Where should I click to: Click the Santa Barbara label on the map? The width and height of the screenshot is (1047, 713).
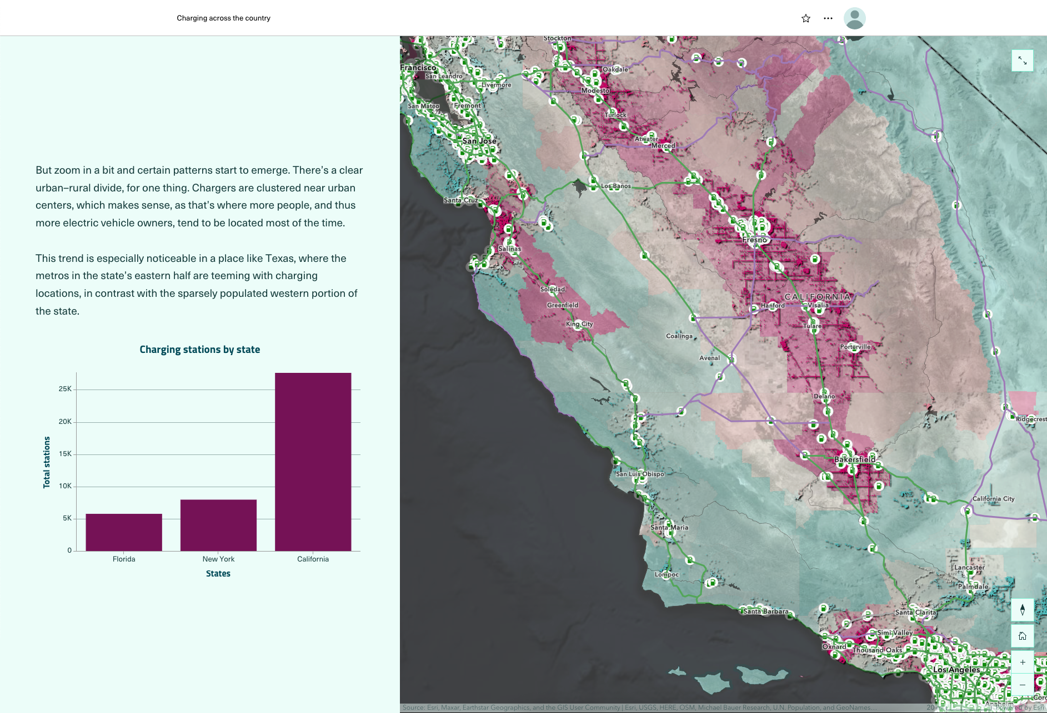(x=765, y=611)
